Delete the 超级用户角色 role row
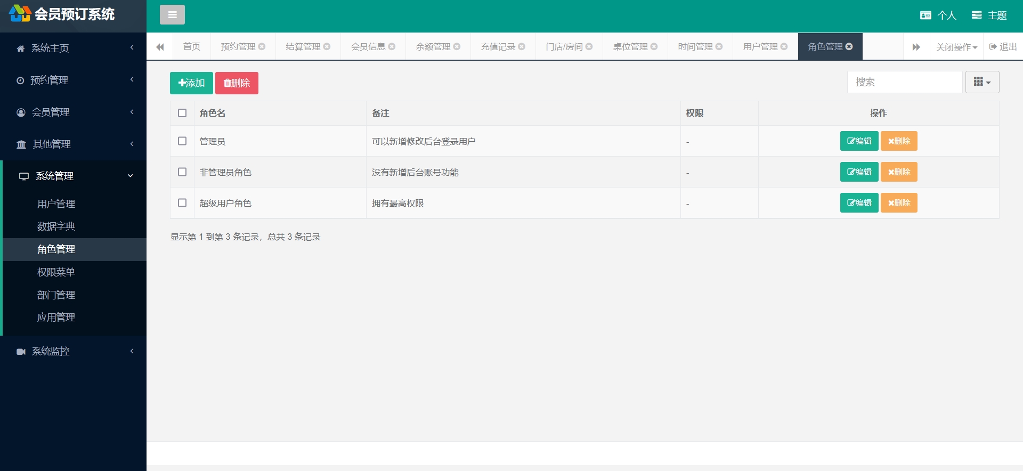 (x=899, y=203)
